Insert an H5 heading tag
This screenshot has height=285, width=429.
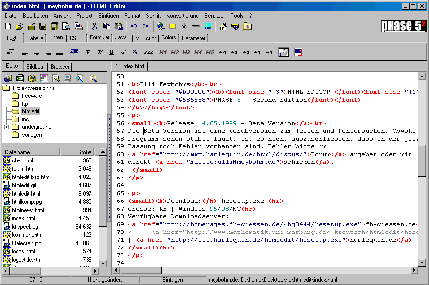pyautogui.click(x=210, y=52)
